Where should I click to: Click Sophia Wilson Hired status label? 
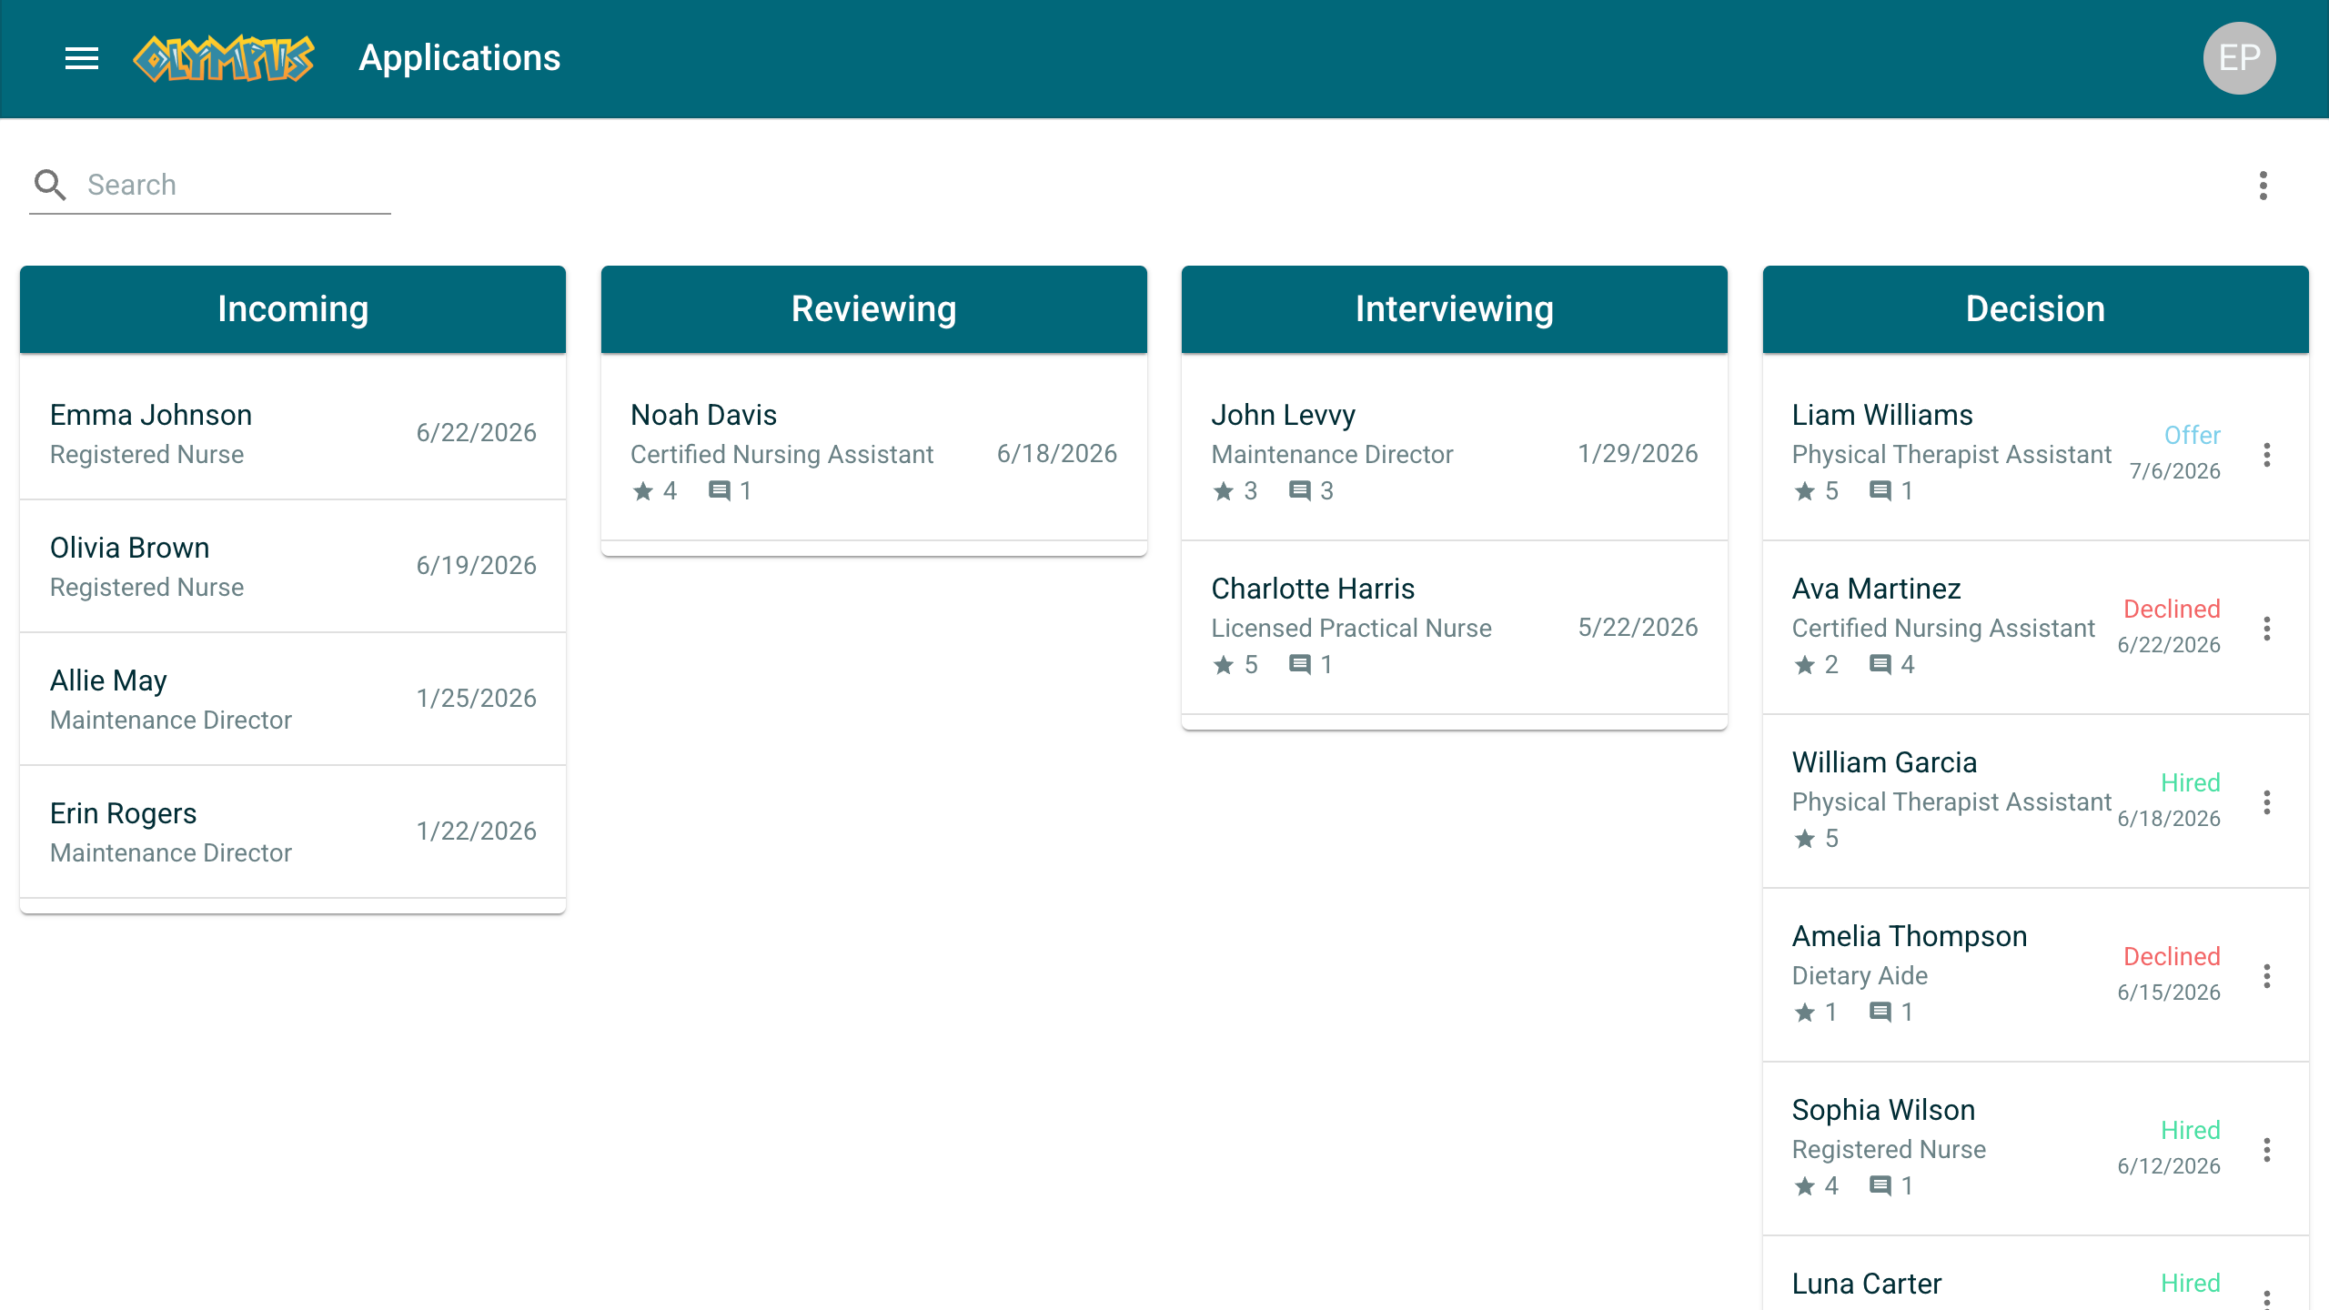(x=2191, y=1130)
